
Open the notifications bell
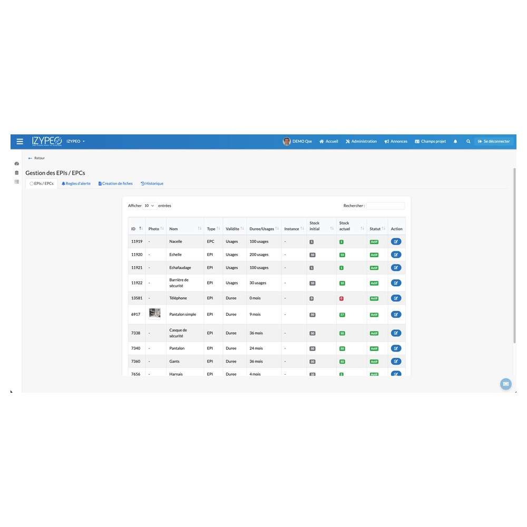click(x=455, y=141)
